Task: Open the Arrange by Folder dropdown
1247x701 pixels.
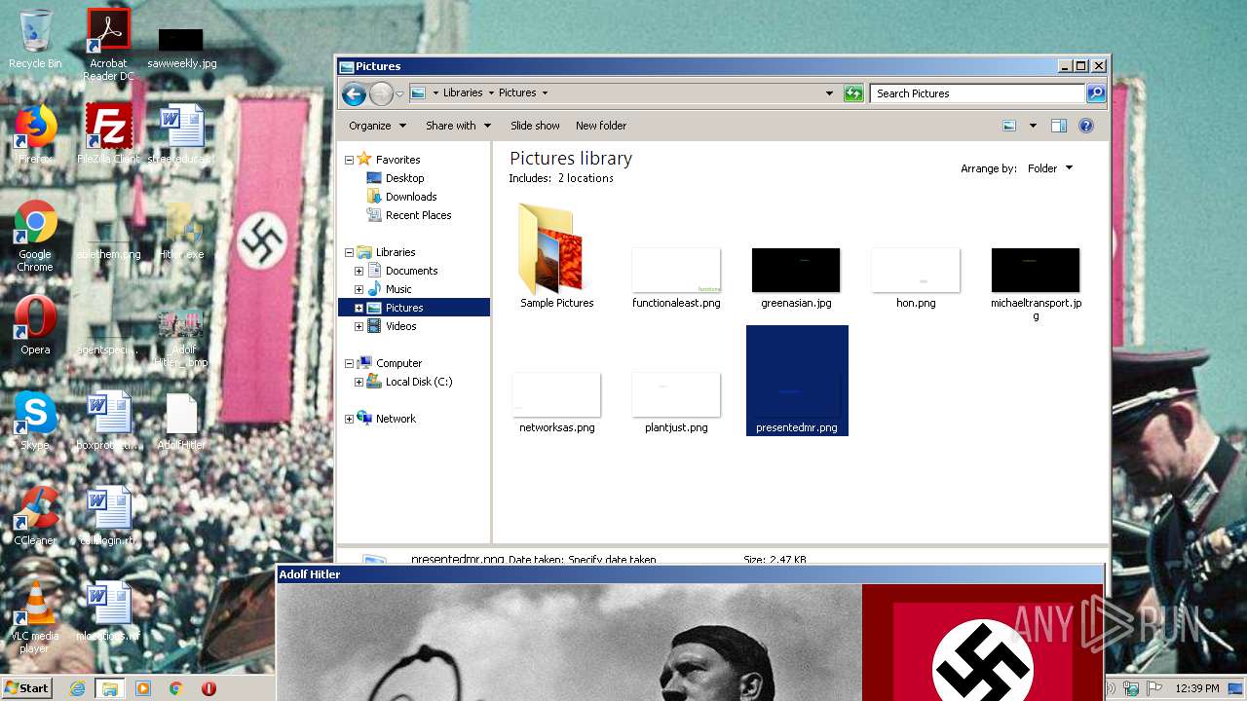Action: (x=1050, y=168)
